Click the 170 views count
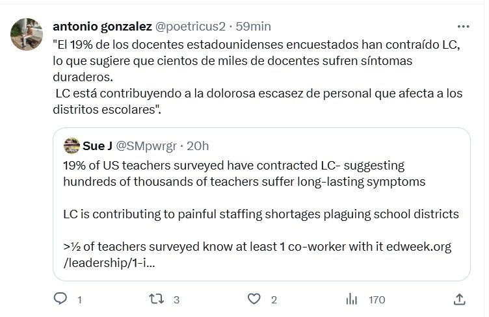The image size is (489, 317). click(x=377, y=300)
